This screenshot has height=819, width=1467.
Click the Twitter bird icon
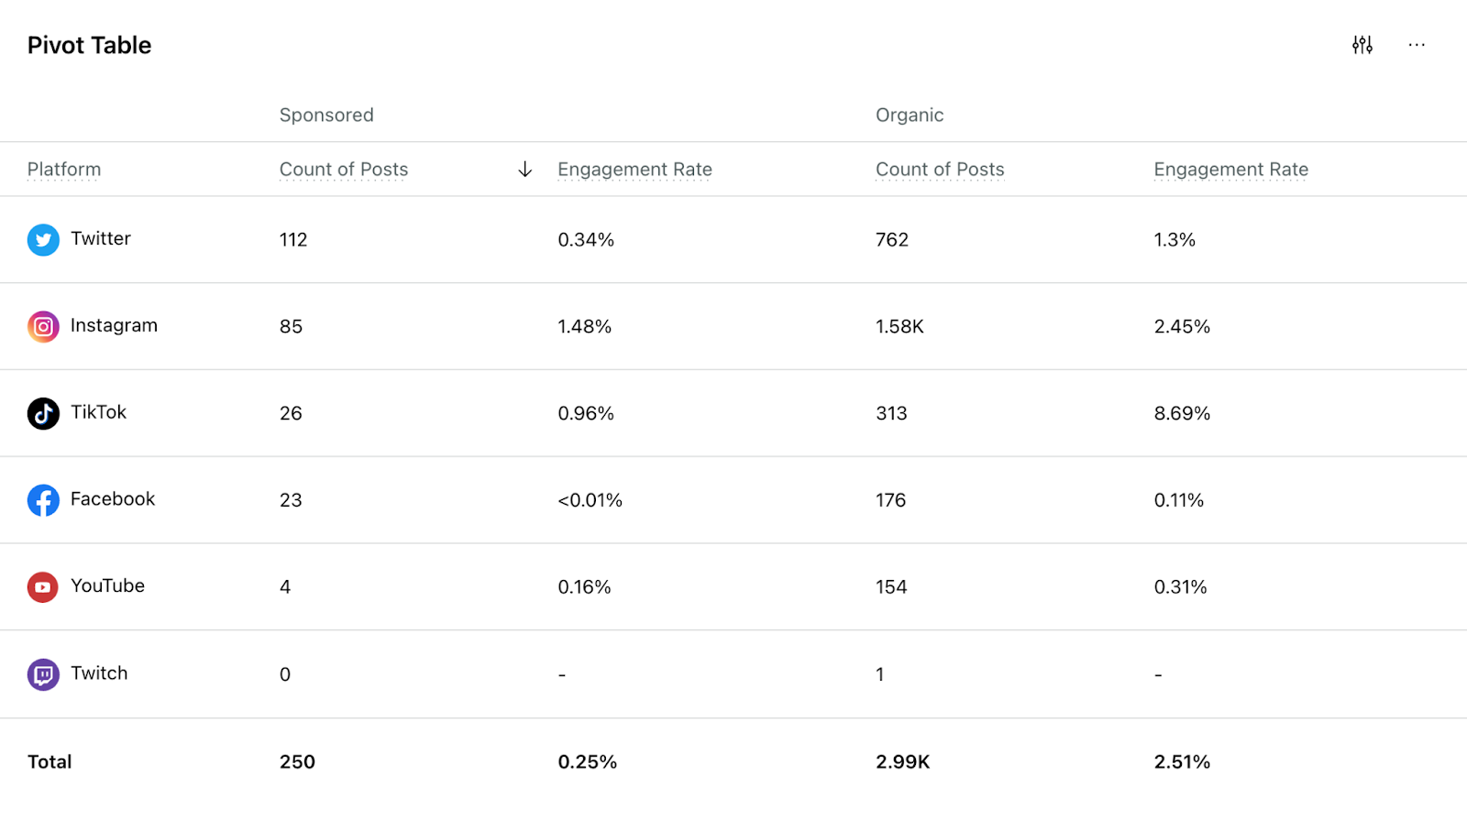point(43,240)
